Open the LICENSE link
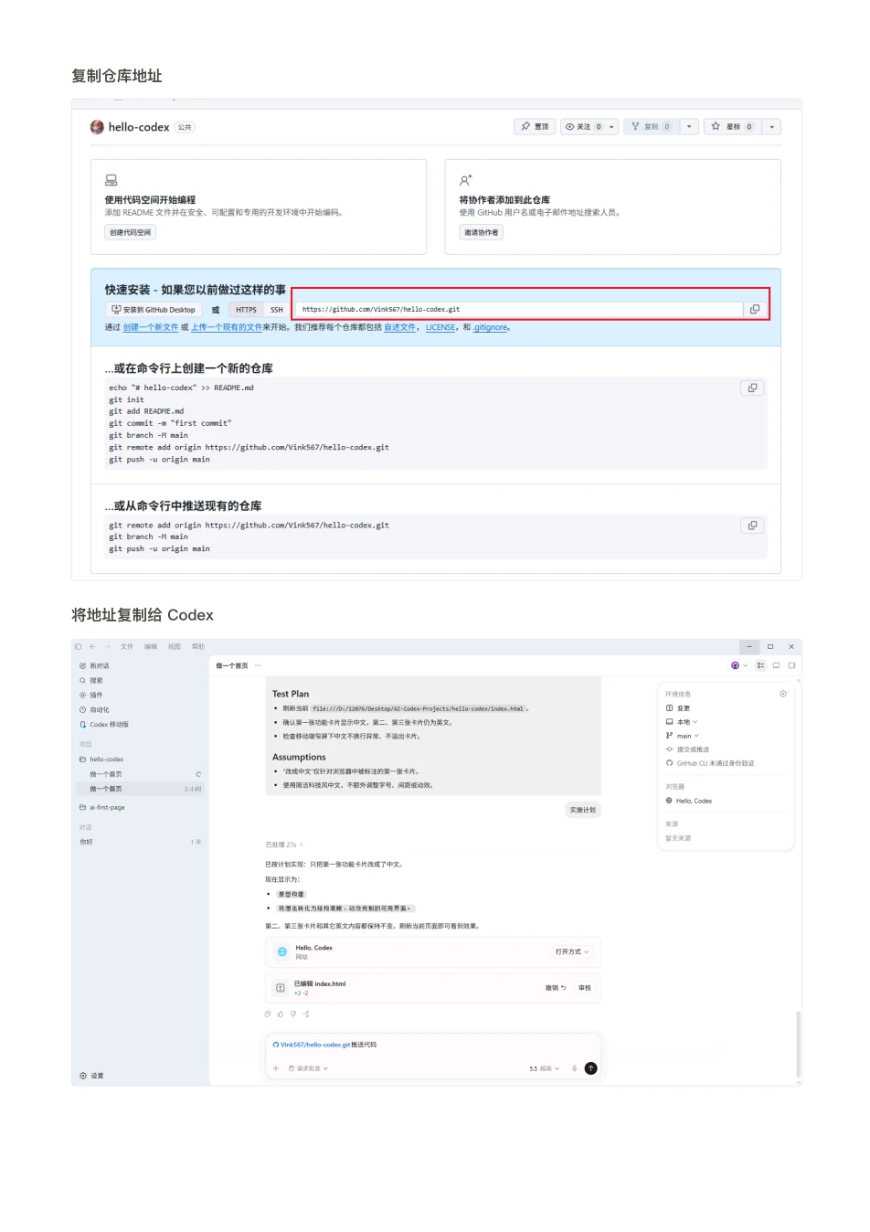Viewport: 870px width, 1232px height. tap(440, 327)
